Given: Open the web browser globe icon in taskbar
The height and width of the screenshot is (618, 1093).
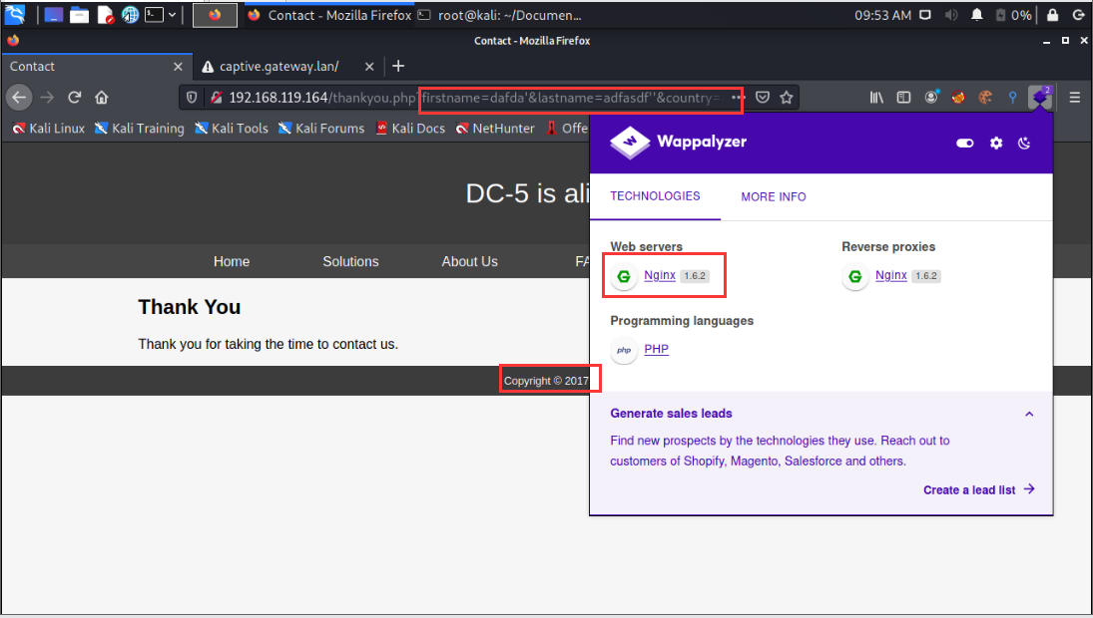Looking at the screenshot, I should [x=131, y=15].
